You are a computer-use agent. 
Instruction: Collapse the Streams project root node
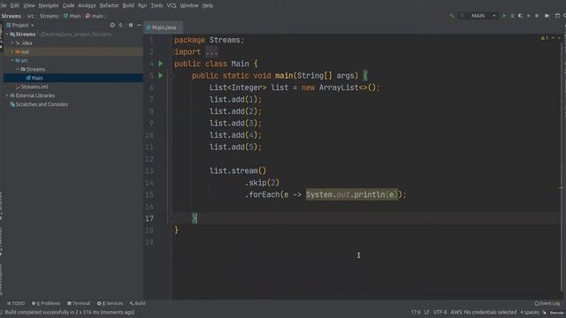tap(7, 34)
